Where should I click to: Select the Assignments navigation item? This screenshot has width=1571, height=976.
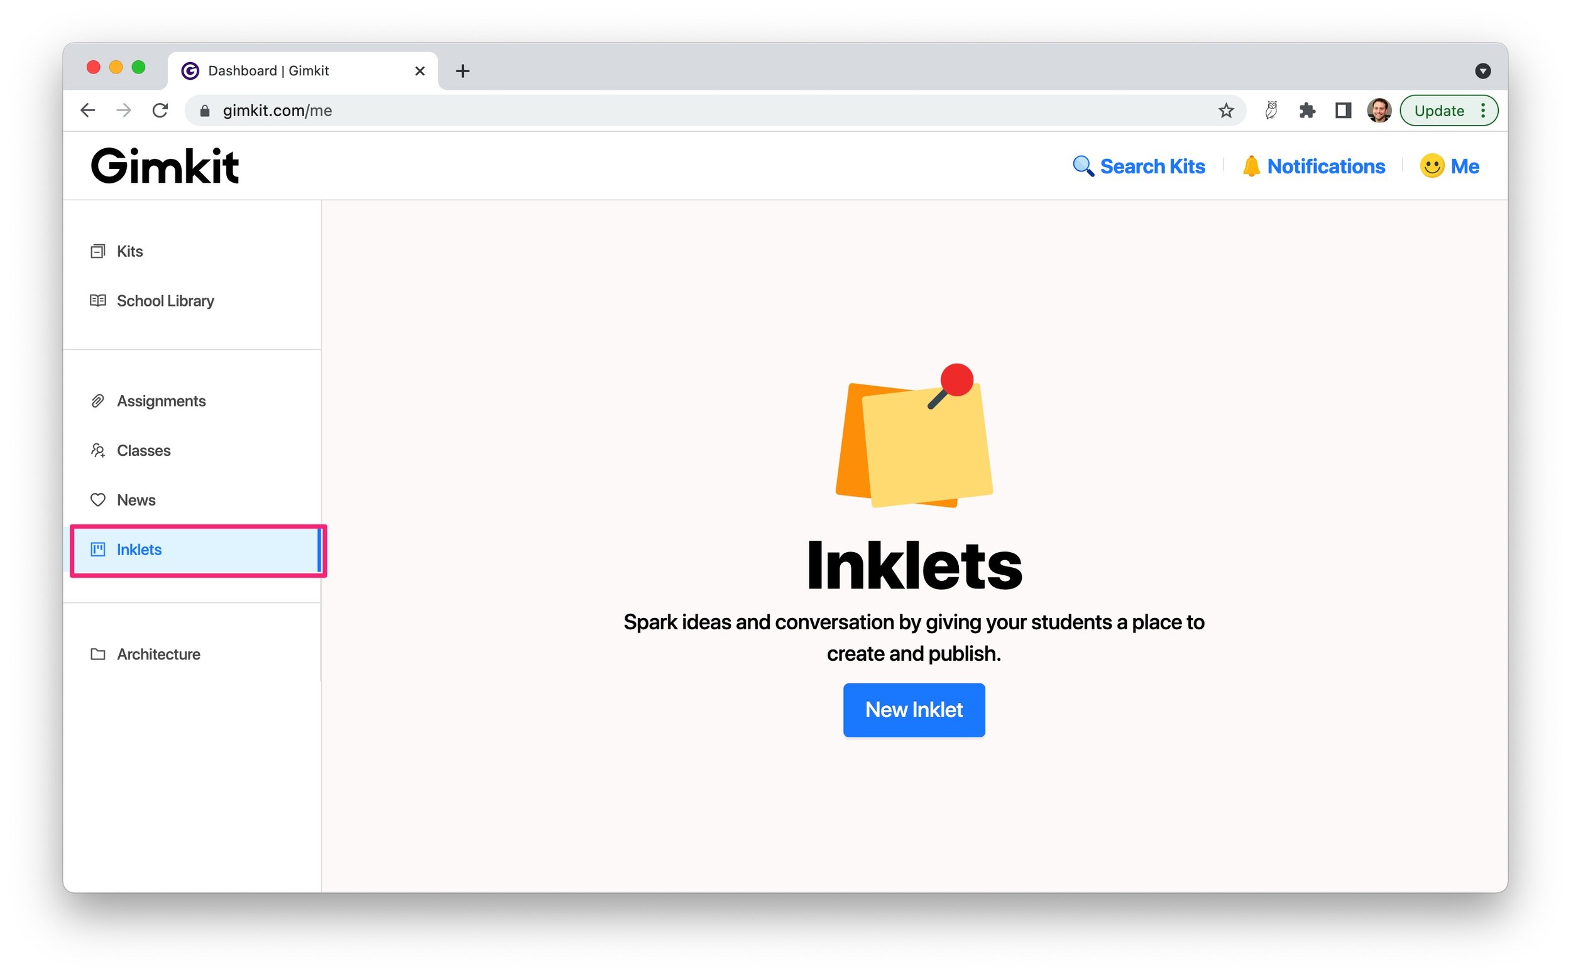point(161,400)
